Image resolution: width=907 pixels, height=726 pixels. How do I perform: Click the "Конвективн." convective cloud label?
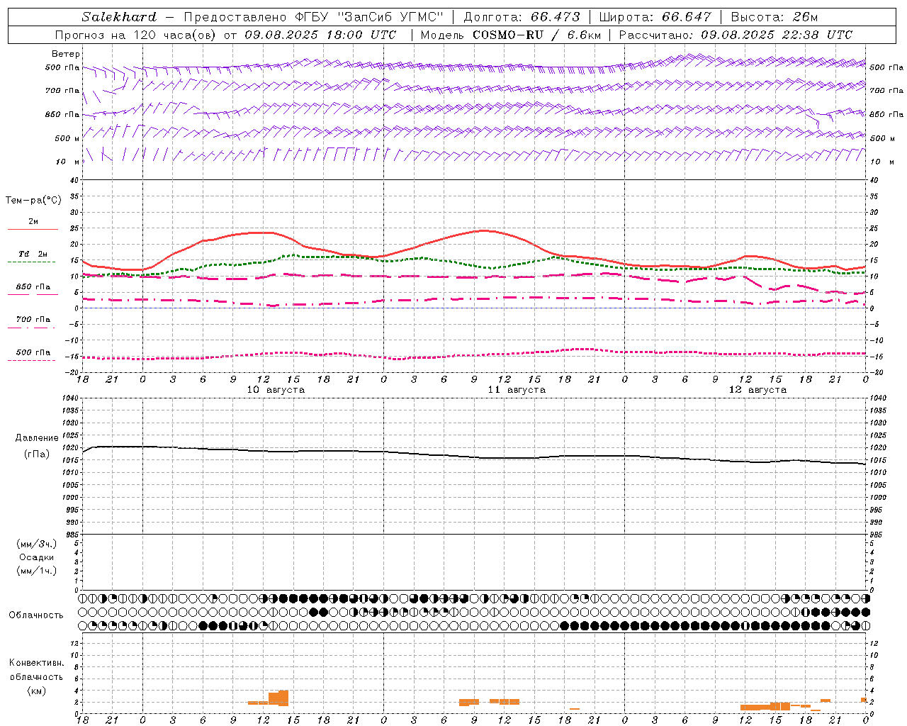(x=36, y=663)
